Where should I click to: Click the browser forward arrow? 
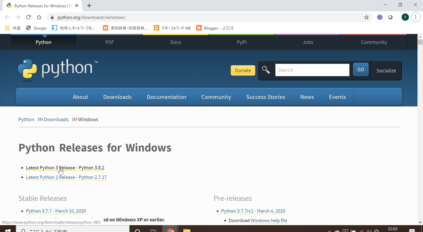click(18, 17)
